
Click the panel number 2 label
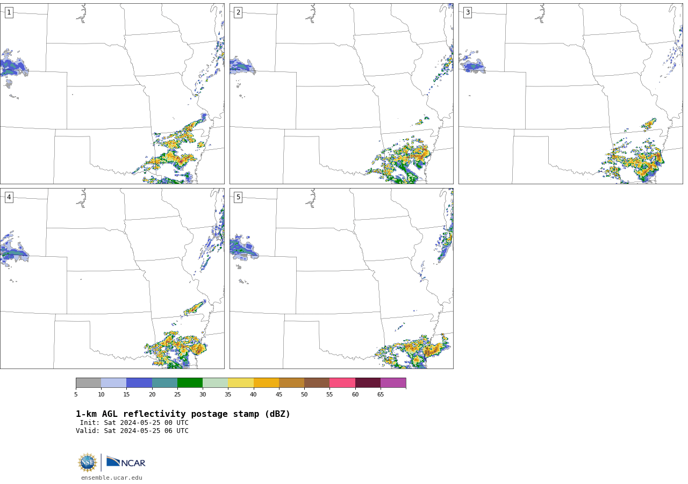tap(238, 12)
